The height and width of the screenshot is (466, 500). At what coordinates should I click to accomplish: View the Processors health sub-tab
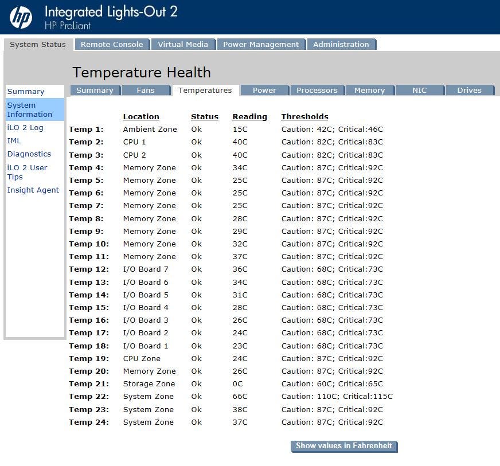click(317, 91)
